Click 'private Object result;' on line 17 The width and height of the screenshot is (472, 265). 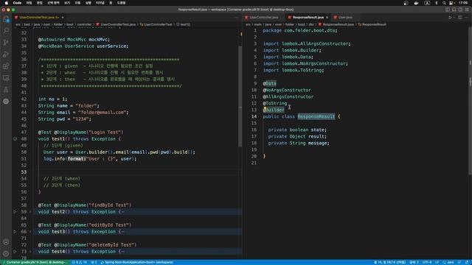[x=297, y=136]
